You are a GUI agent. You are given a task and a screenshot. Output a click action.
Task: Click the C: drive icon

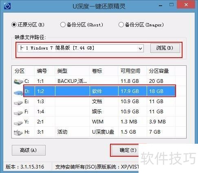(18, 82)
